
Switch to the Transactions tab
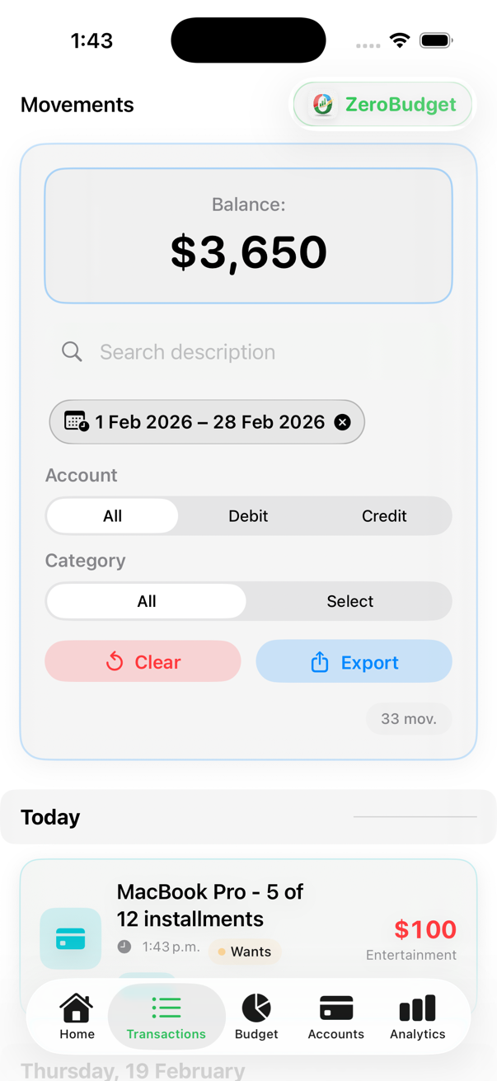pyautogui.click(x=166, y=1017)
